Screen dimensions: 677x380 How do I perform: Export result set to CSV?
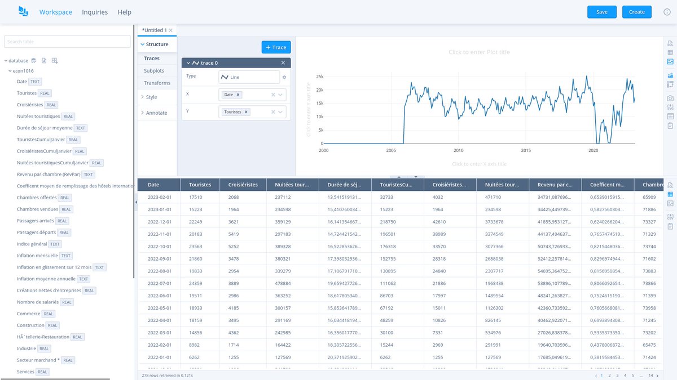click(670, 217)
